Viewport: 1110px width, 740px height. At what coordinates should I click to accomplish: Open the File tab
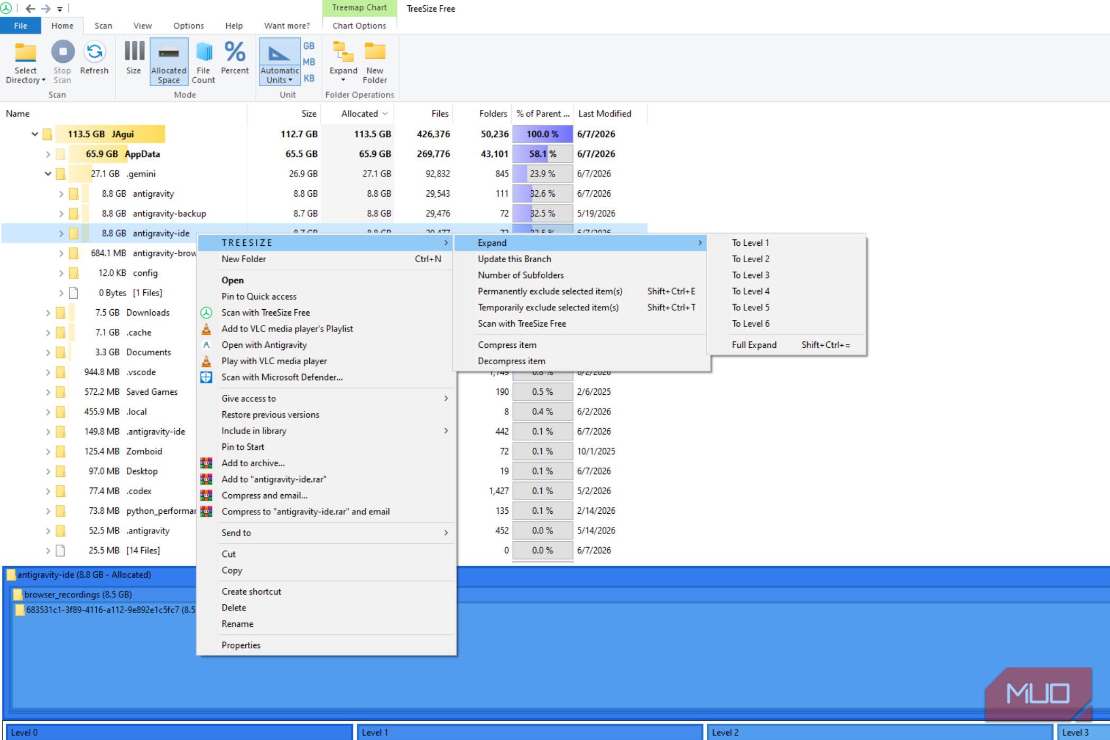pos(21,25)
